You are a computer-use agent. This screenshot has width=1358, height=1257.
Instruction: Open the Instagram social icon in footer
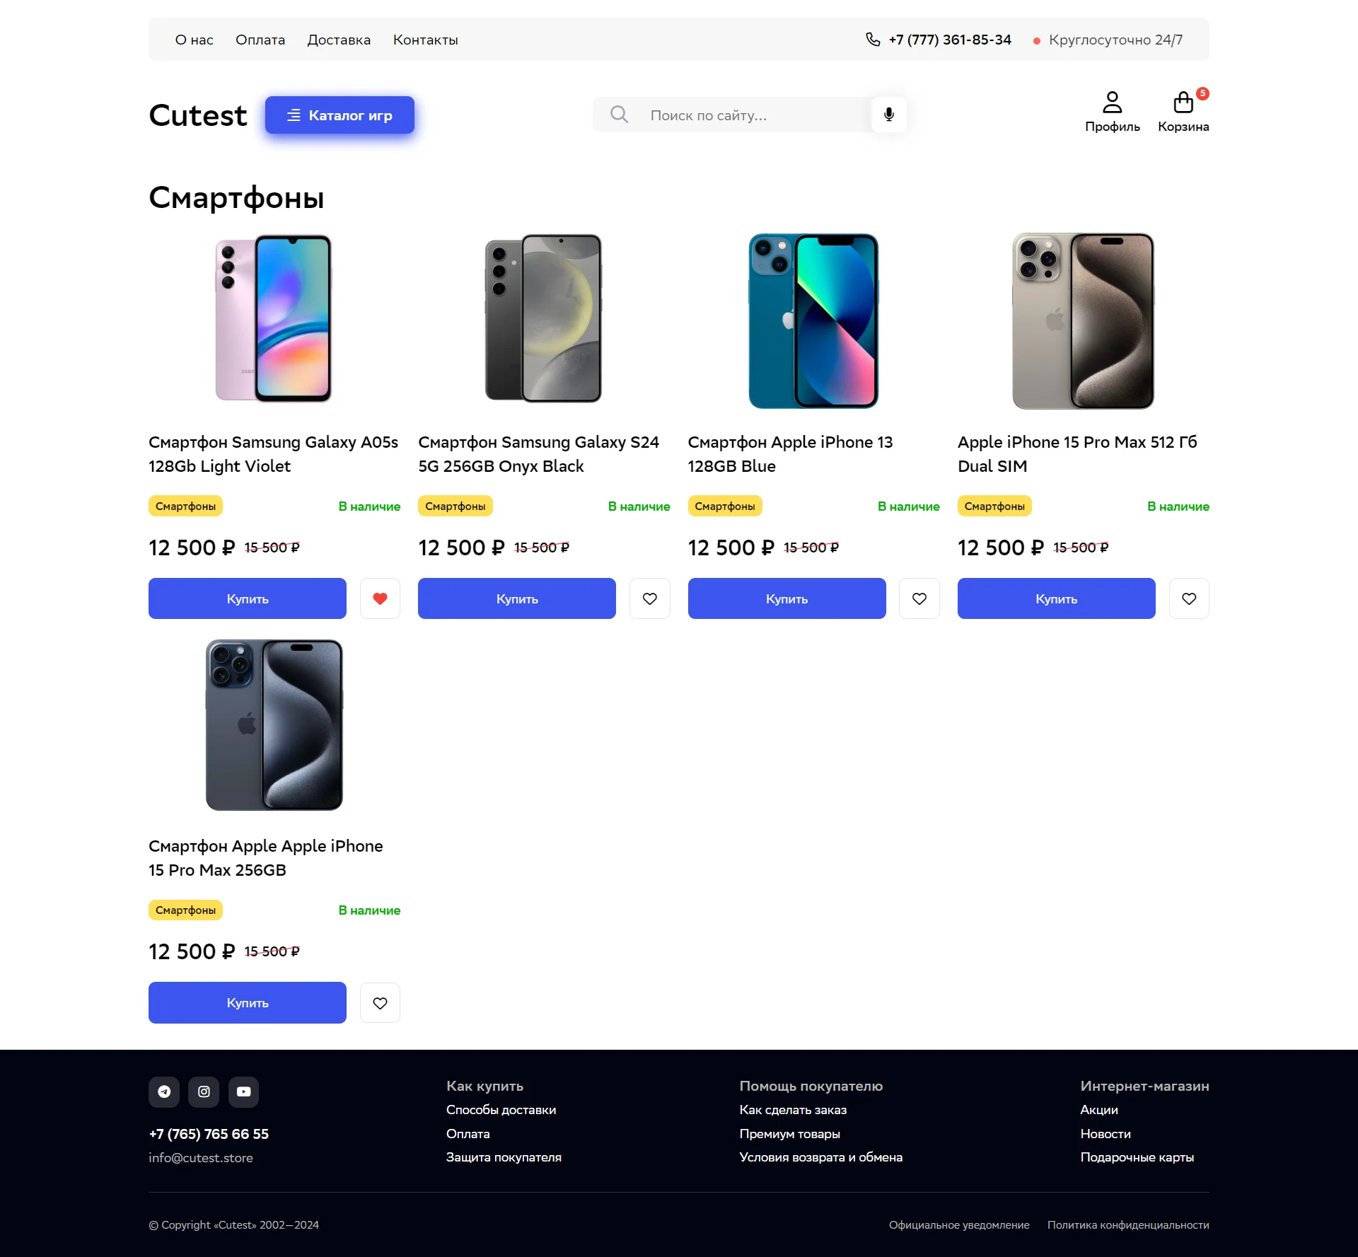(x=204, y=1091)
